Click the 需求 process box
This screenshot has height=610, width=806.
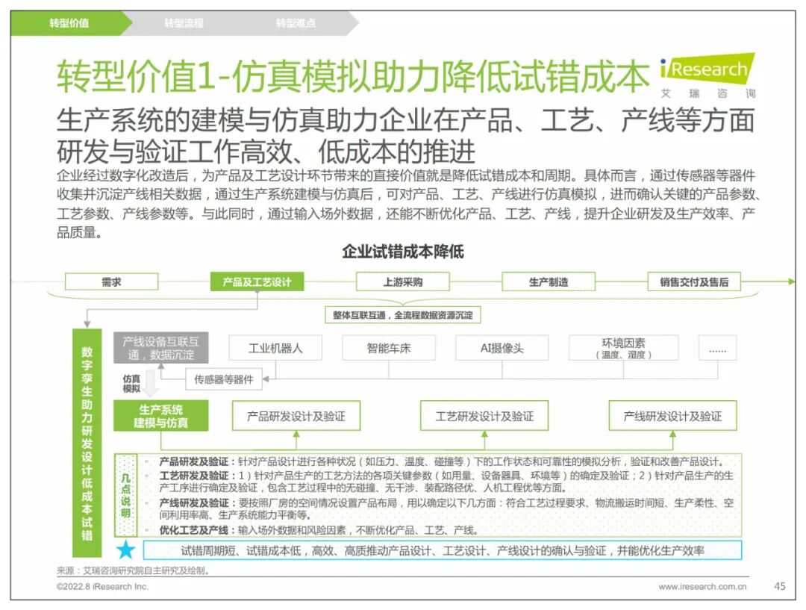click(x=111, y=282)
